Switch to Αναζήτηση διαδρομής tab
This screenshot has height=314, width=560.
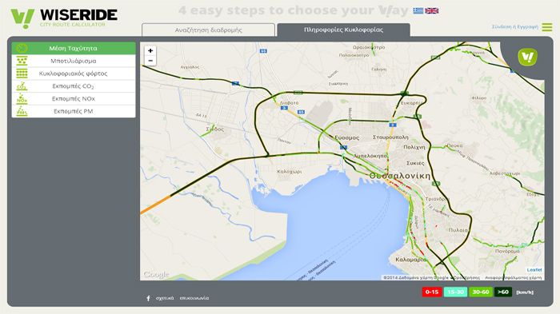[209, 30]
